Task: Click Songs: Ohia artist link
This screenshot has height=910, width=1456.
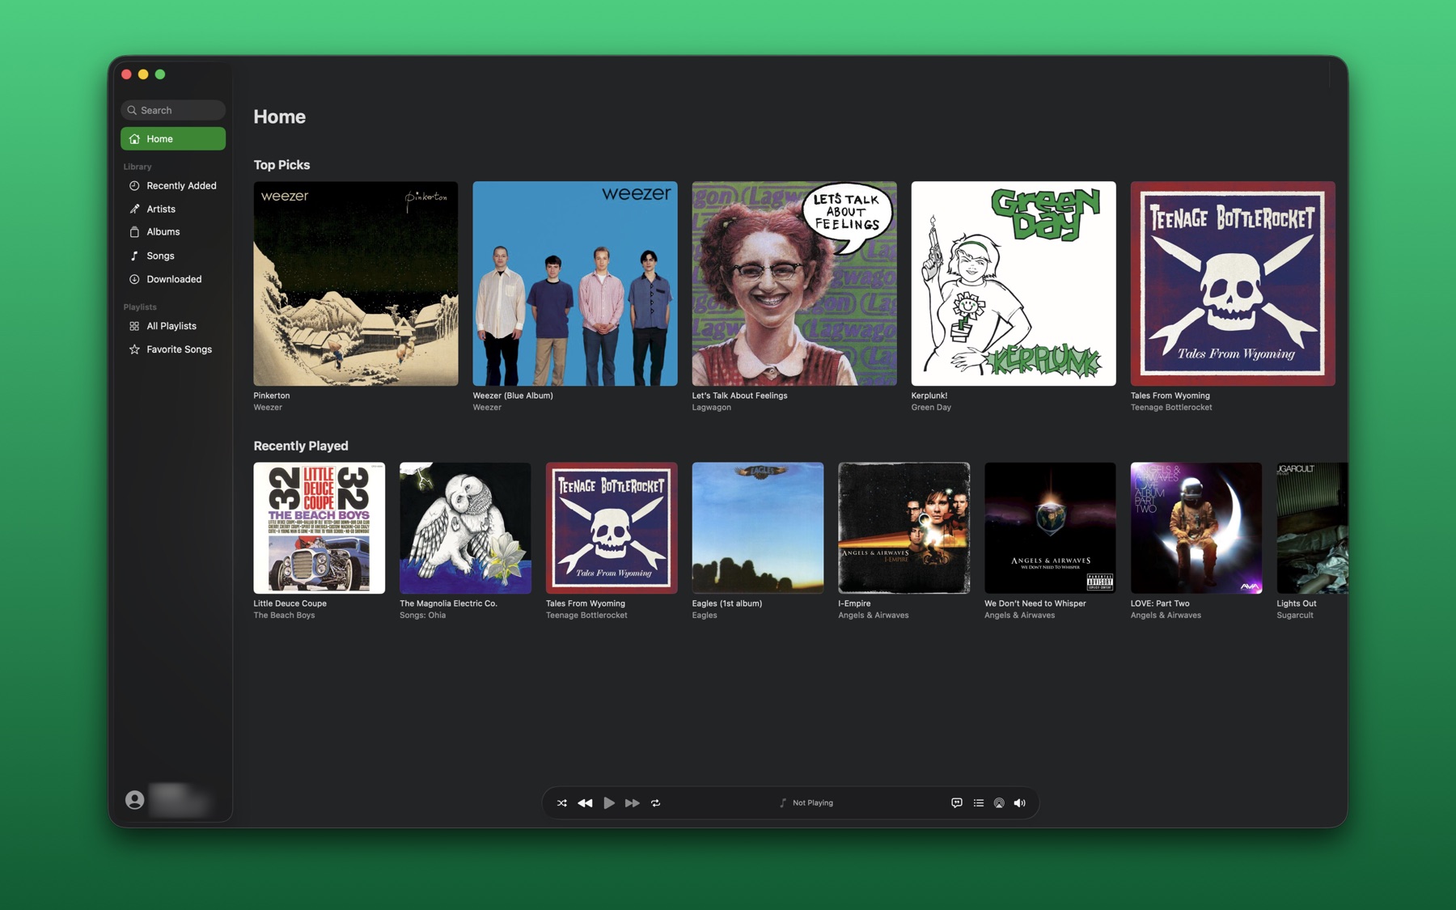Action: [423, 616]
